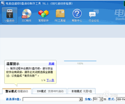
Task: Open 帮助中心 question mark icon
Action: click(x=77, y=15)
